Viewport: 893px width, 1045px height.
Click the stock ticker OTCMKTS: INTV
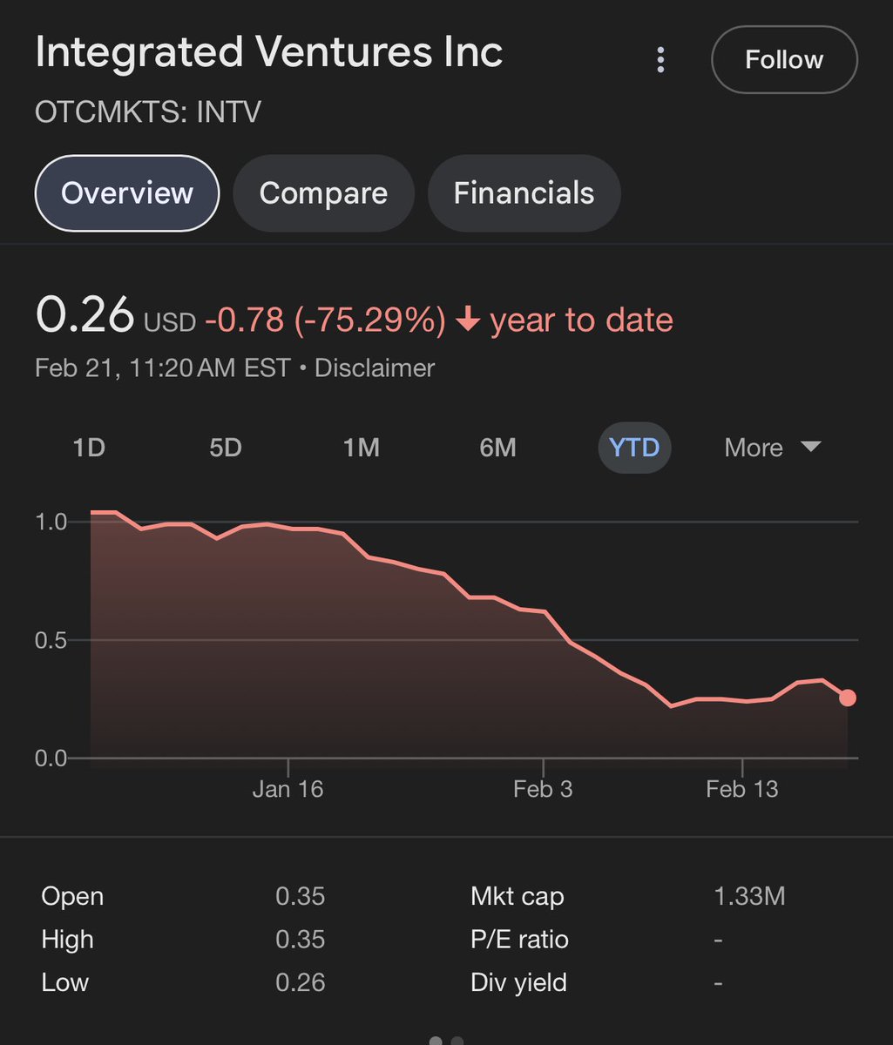[x=148, y=112]
